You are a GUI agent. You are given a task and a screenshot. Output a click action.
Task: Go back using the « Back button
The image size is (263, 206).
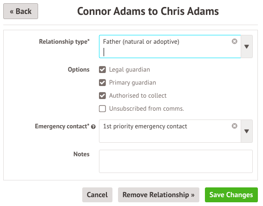pyautogui.click(x=20, y=11)
